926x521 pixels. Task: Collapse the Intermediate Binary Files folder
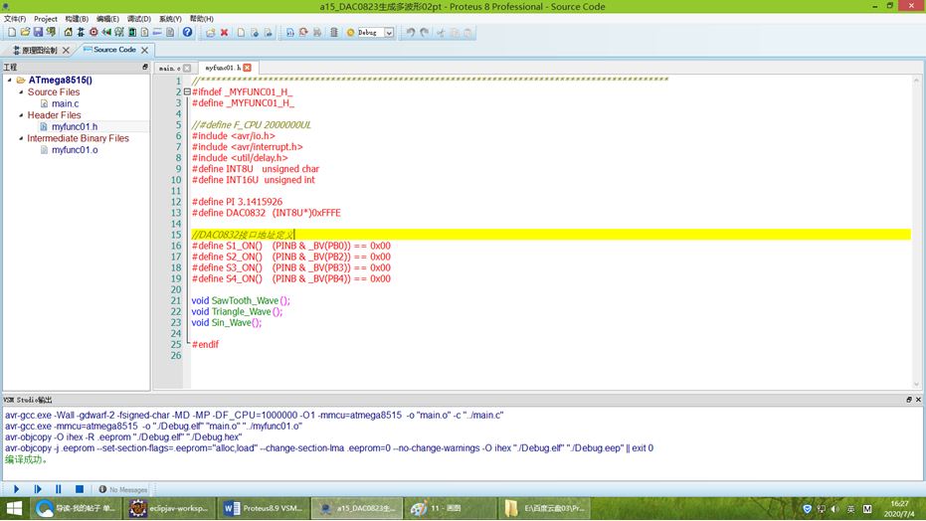pyautogui.click(x=21, y=138)
